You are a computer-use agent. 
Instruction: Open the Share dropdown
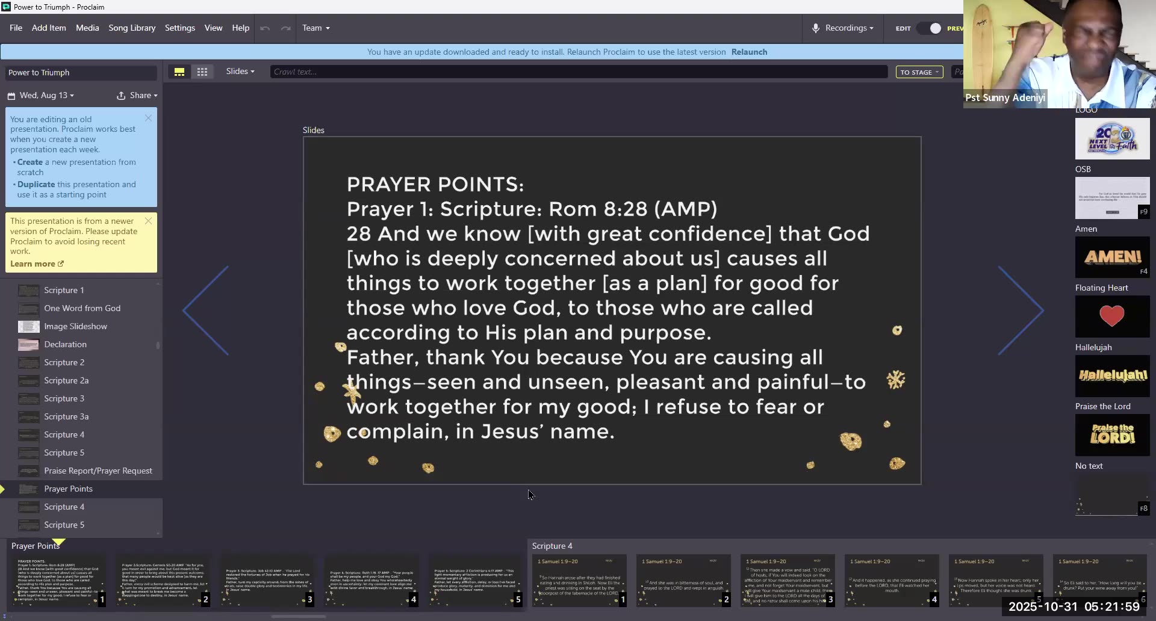pos(143,96)
